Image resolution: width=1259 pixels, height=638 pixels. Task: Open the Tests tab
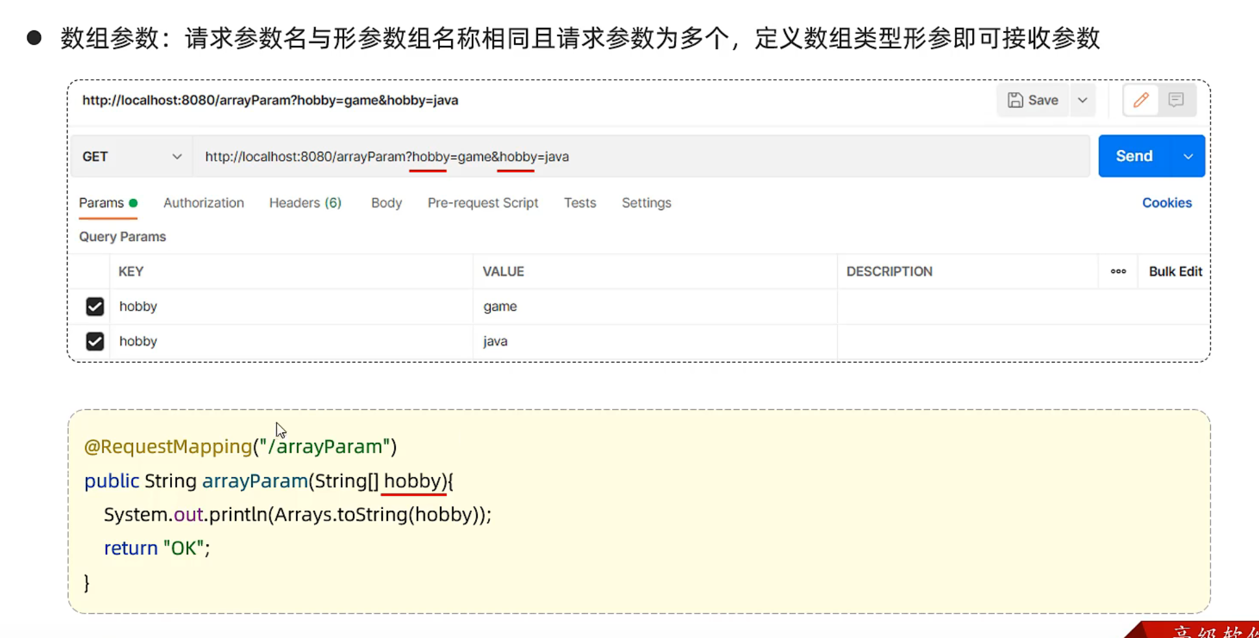coord(580,203)
